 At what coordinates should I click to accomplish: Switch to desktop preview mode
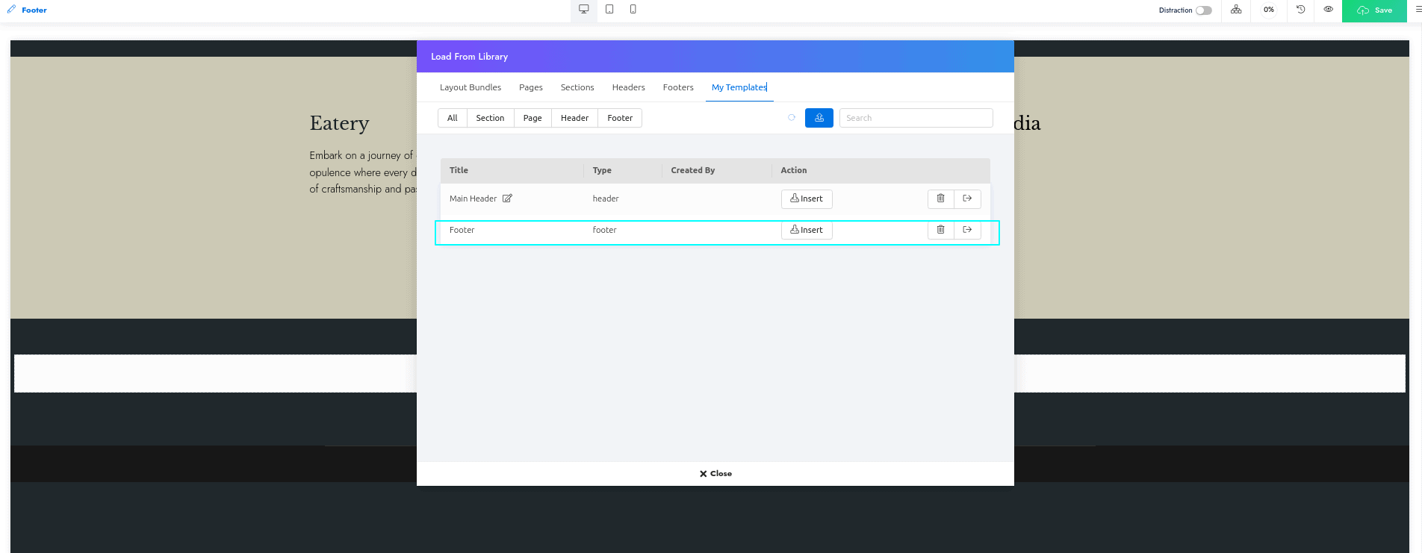coord(584,10)
